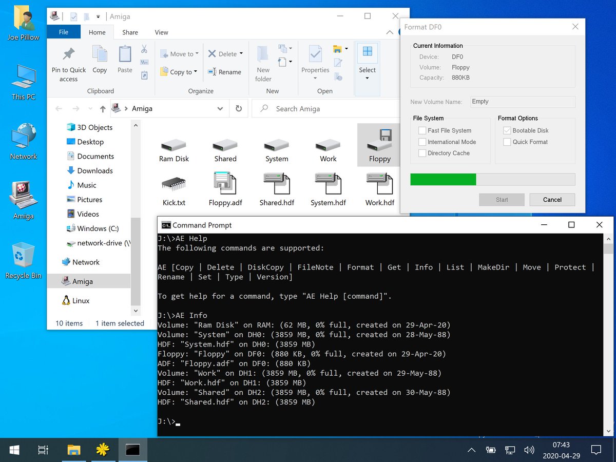Click the green format progress bar
The width and height of the screenshot is (616, 462).
pos(442,179)
